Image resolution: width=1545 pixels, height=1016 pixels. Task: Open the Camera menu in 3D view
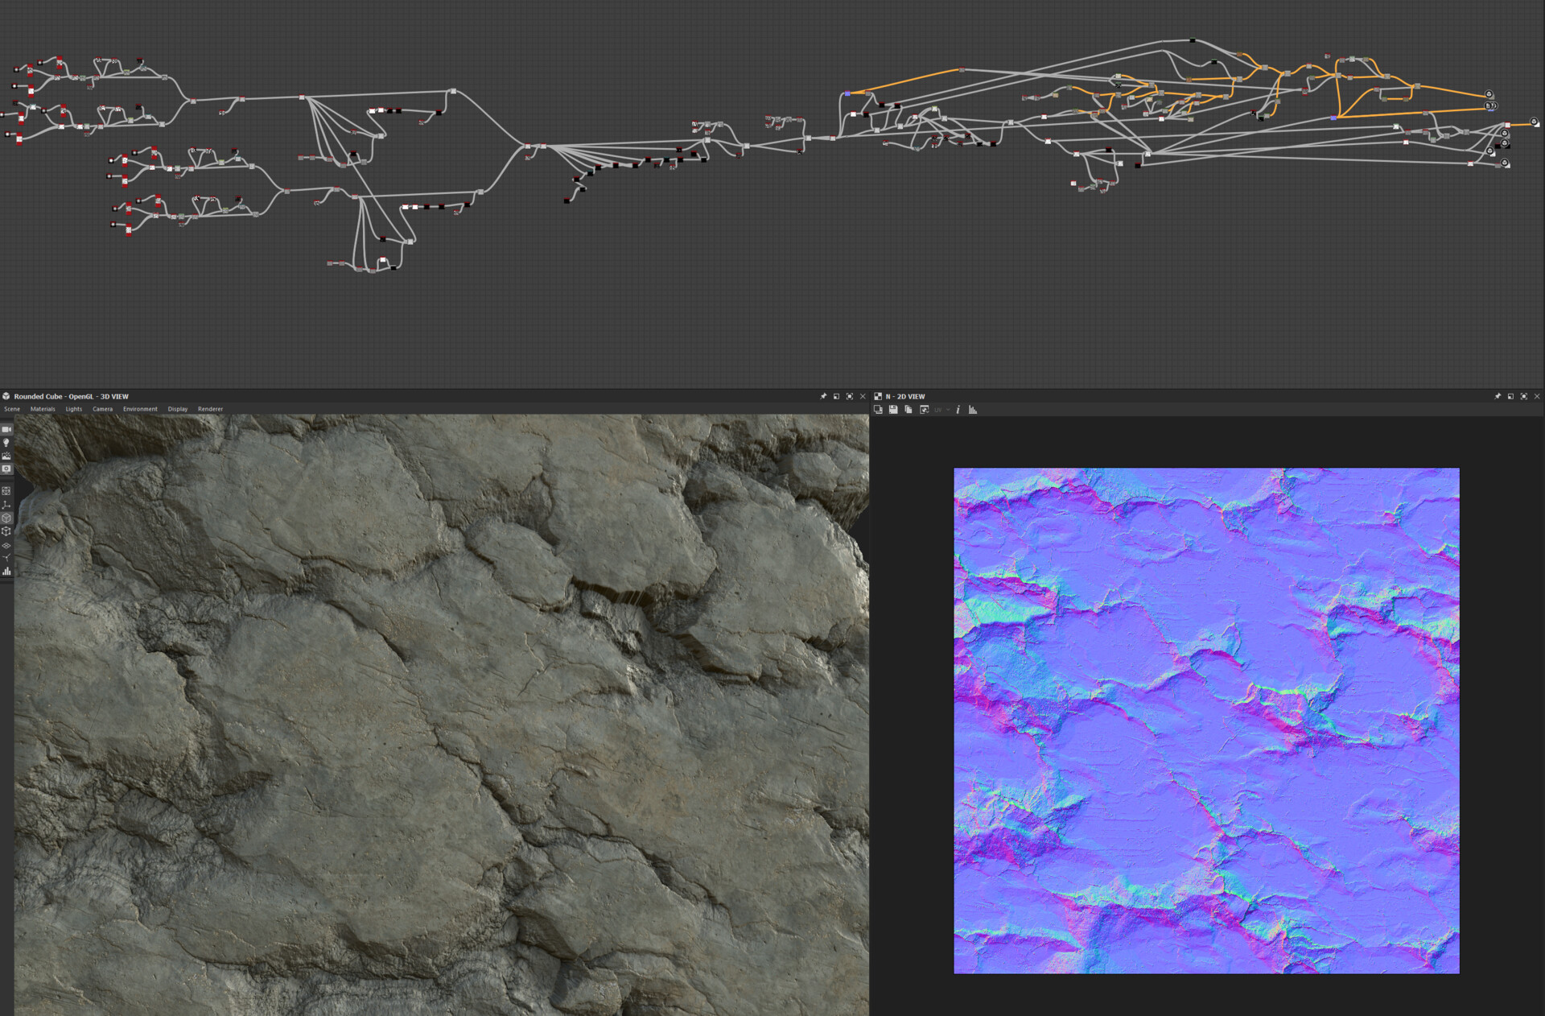pyautogui.click(x=102, y=409)
